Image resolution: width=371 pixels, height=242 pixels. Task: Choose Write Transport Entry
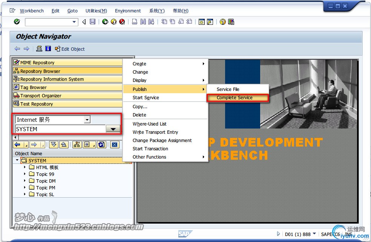165,132
